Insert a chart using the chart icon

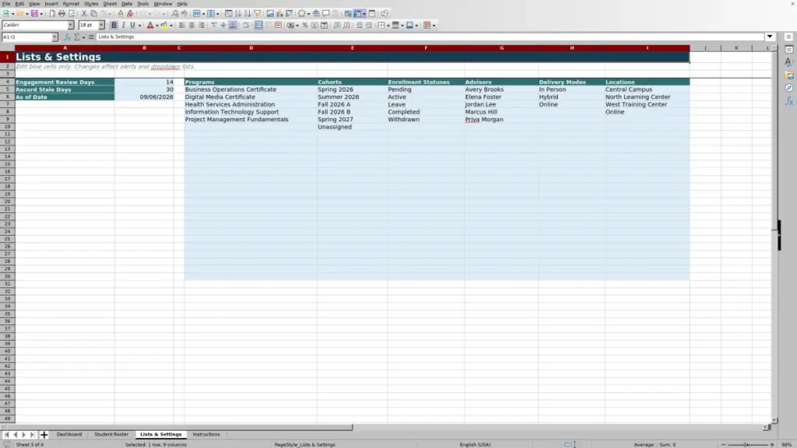tap(279, 14)
